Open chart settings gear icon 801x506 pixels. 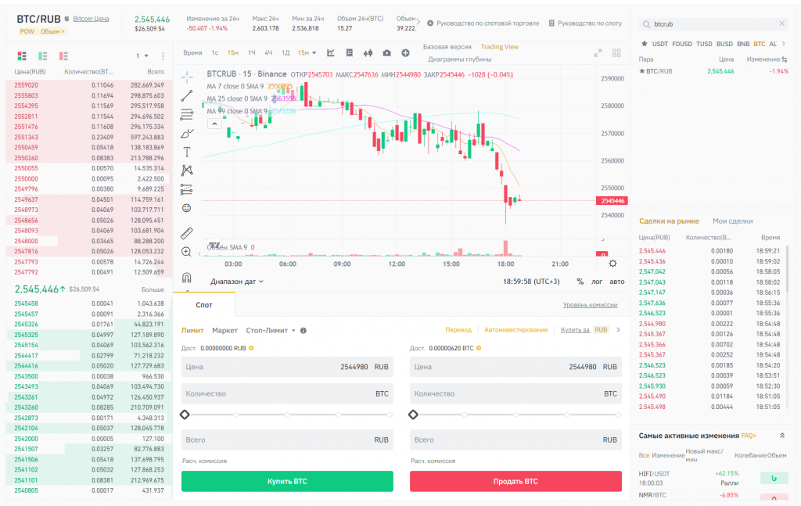(x=612, y=264)
